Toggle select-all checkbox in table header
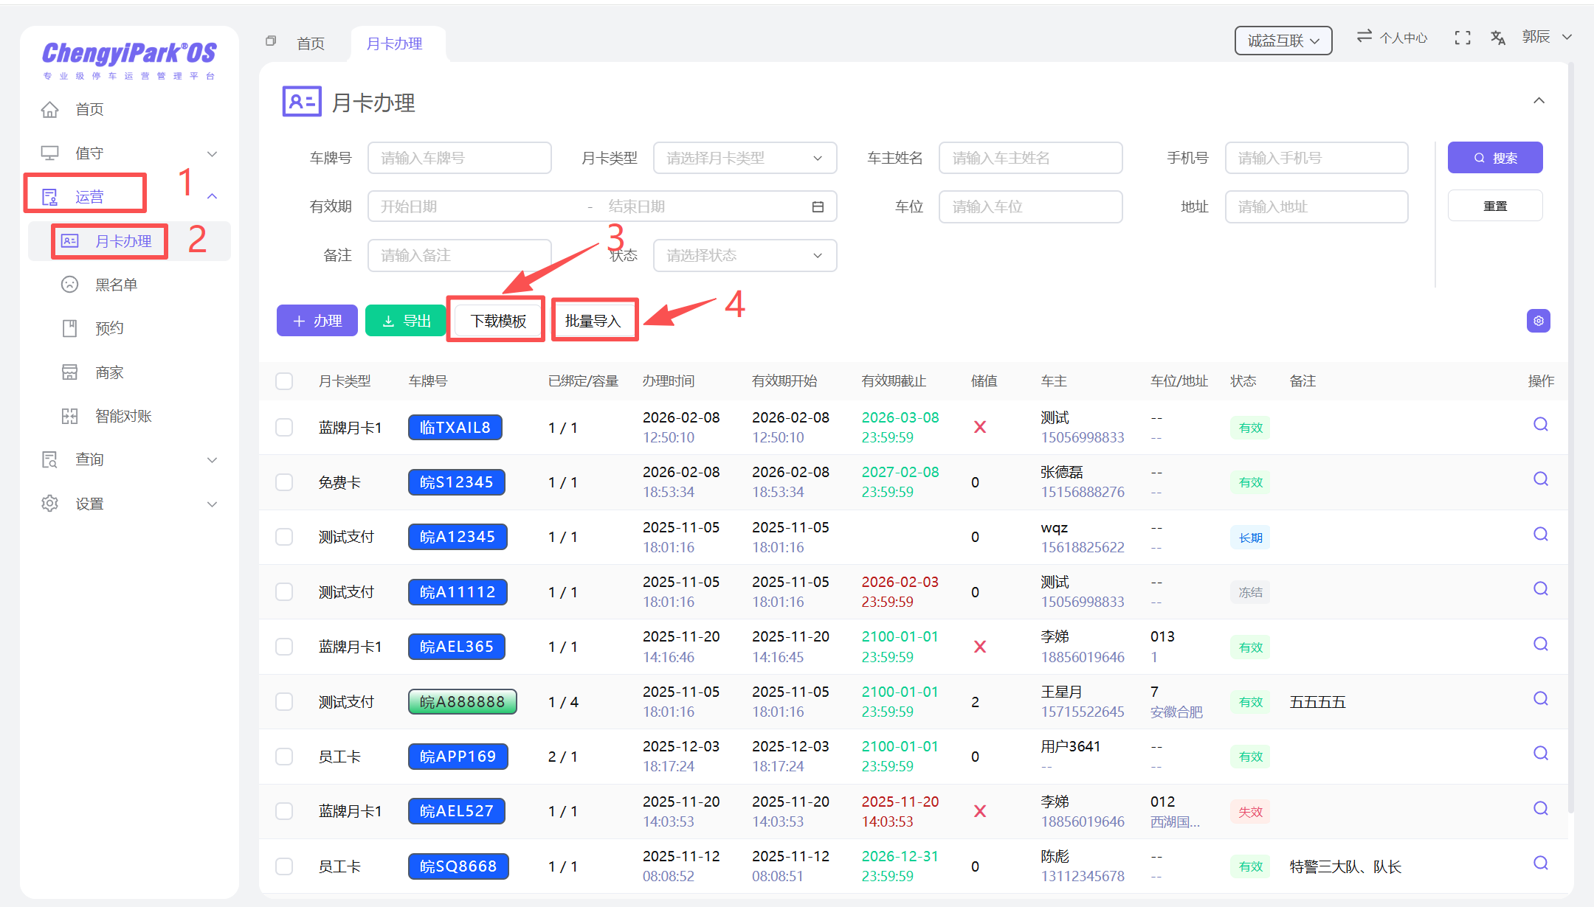The width and height of the screenshot is (1594, 907). click(x=284, y=381)
